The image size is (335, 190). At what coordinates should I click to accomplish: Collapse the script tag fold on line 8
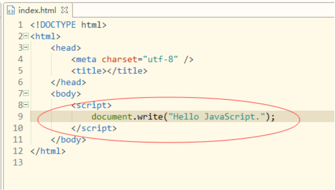26,105
